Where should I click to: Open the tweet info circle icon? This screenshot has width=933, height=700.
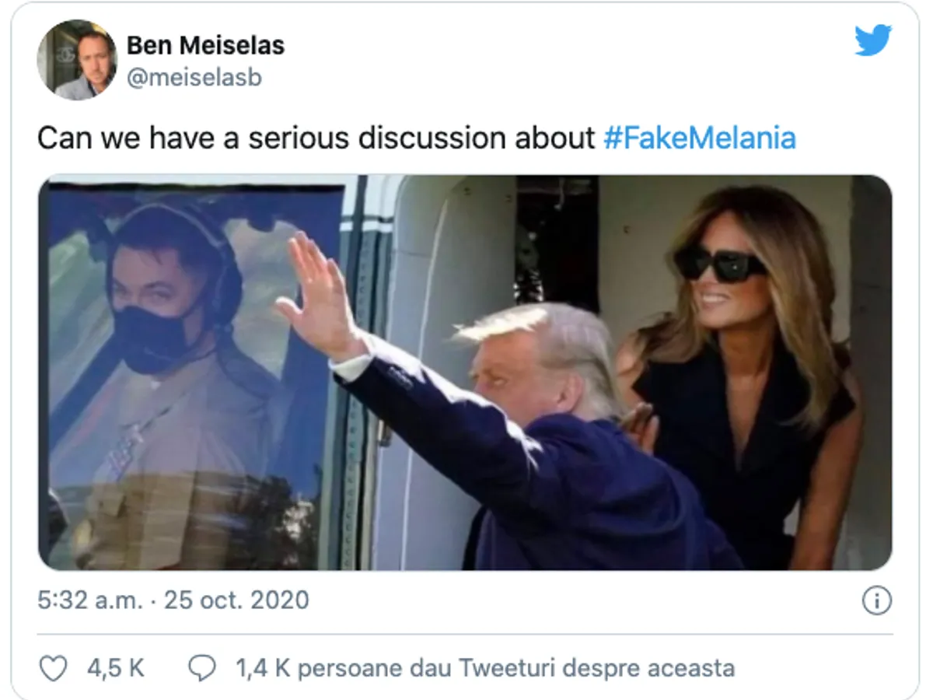click(876, 600)
